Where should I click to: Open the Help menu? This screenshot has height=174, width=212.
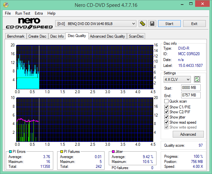point(51,13)
